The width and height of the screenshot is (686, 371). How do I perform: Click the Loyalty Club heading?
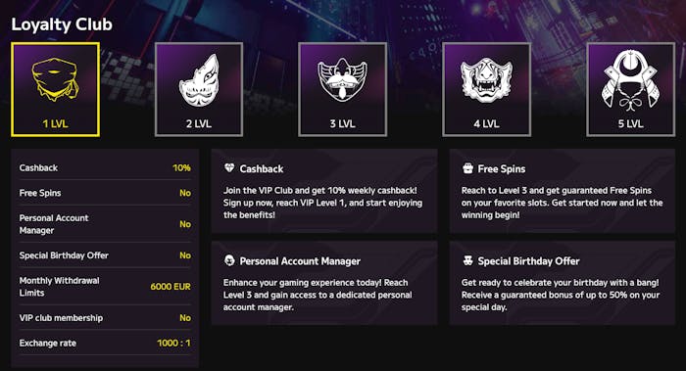62,24
